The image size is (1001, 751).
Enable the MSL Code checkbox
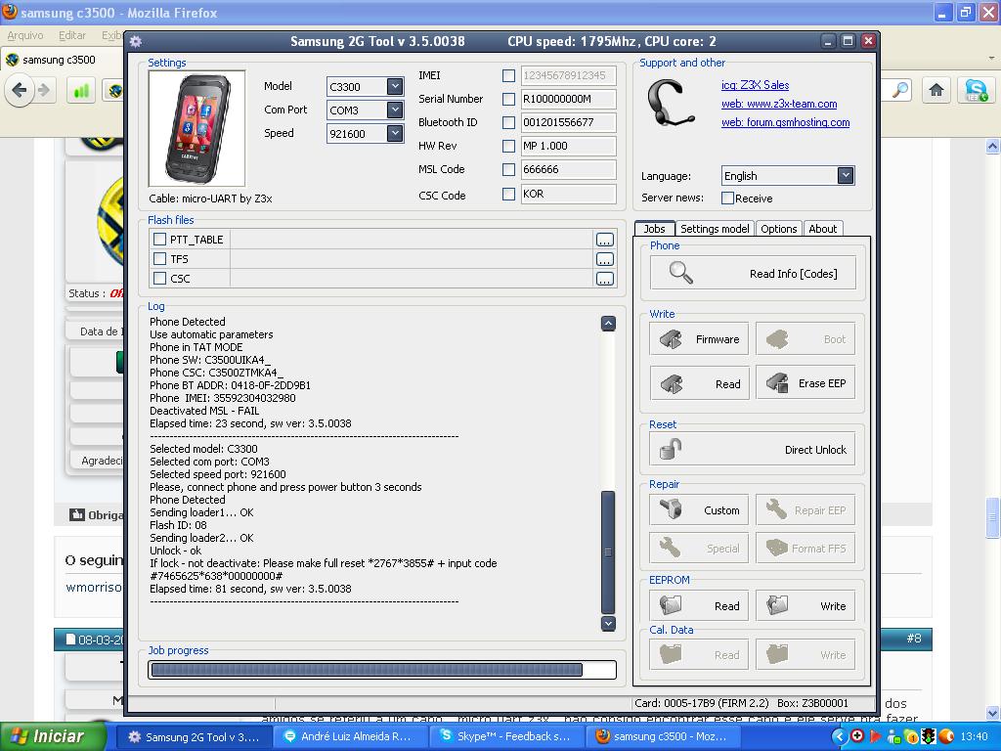pyautogui.click(x=508, y=169)
